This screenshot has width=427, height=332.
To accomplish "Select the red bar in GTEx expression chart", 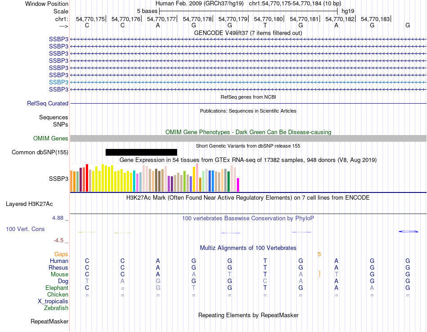I will (87, 178).
